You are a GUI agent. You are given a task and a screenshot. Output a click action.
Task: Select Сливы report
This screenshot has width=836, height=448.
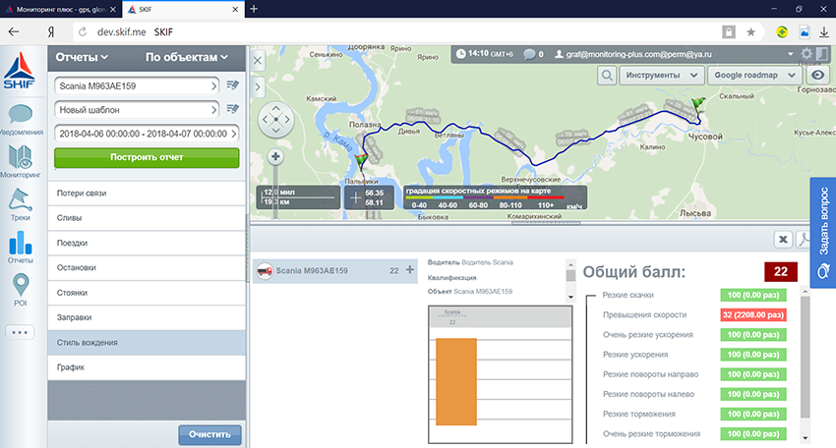point(147,218)
